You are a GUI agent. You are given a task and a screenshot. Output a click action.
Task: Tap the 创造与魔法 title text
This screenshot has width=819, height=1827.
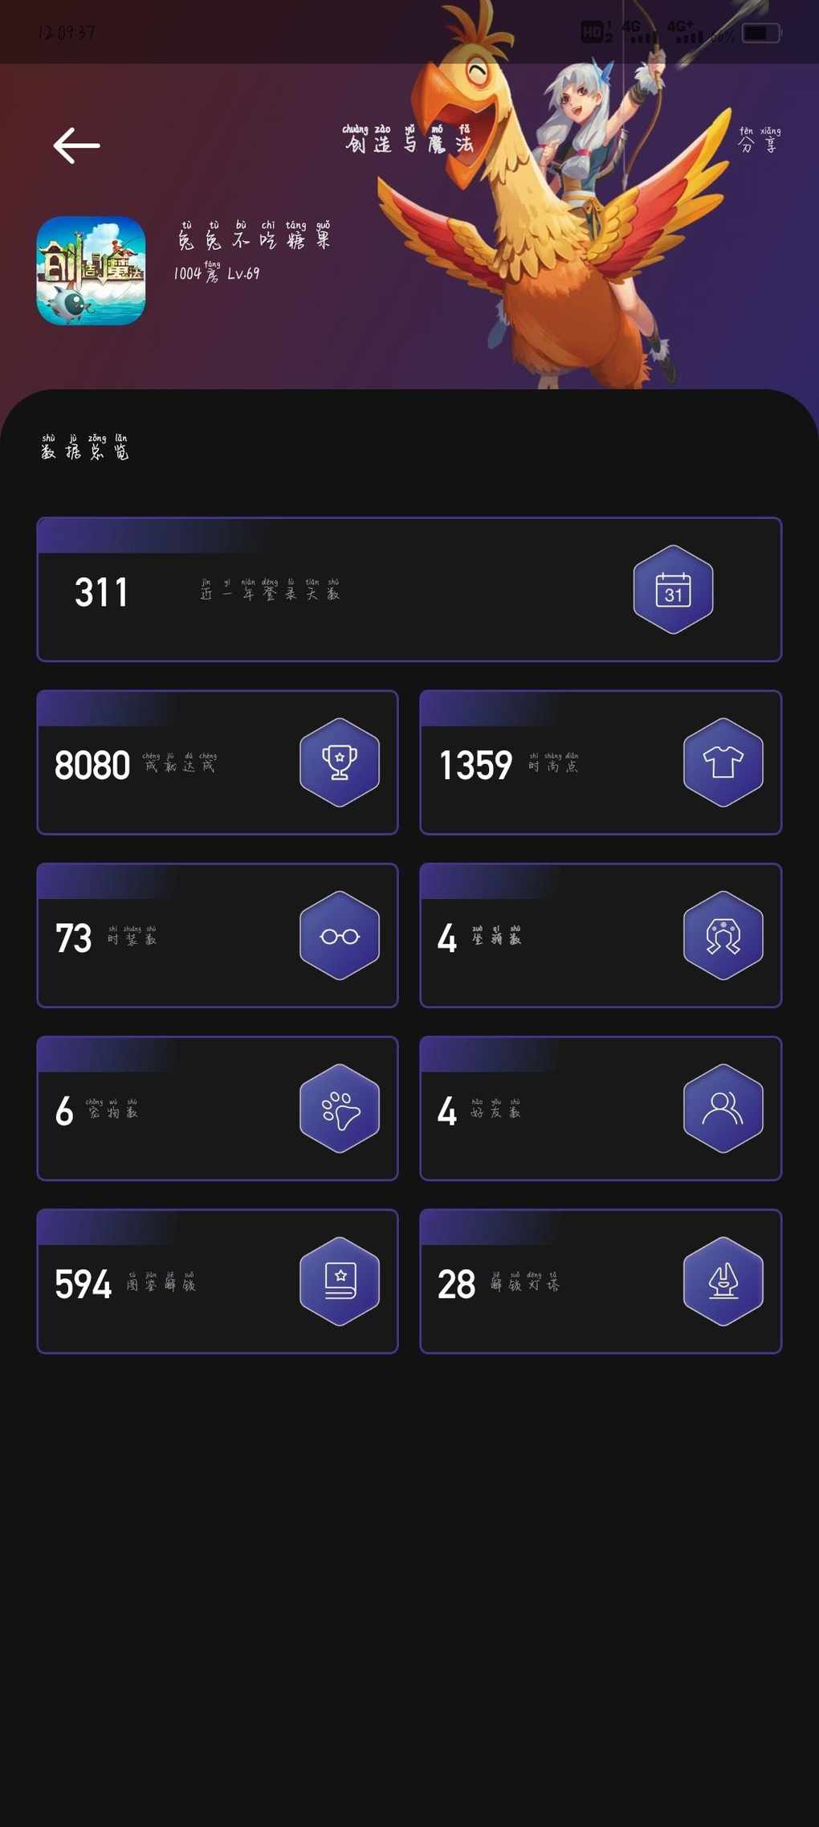(408, 139)
